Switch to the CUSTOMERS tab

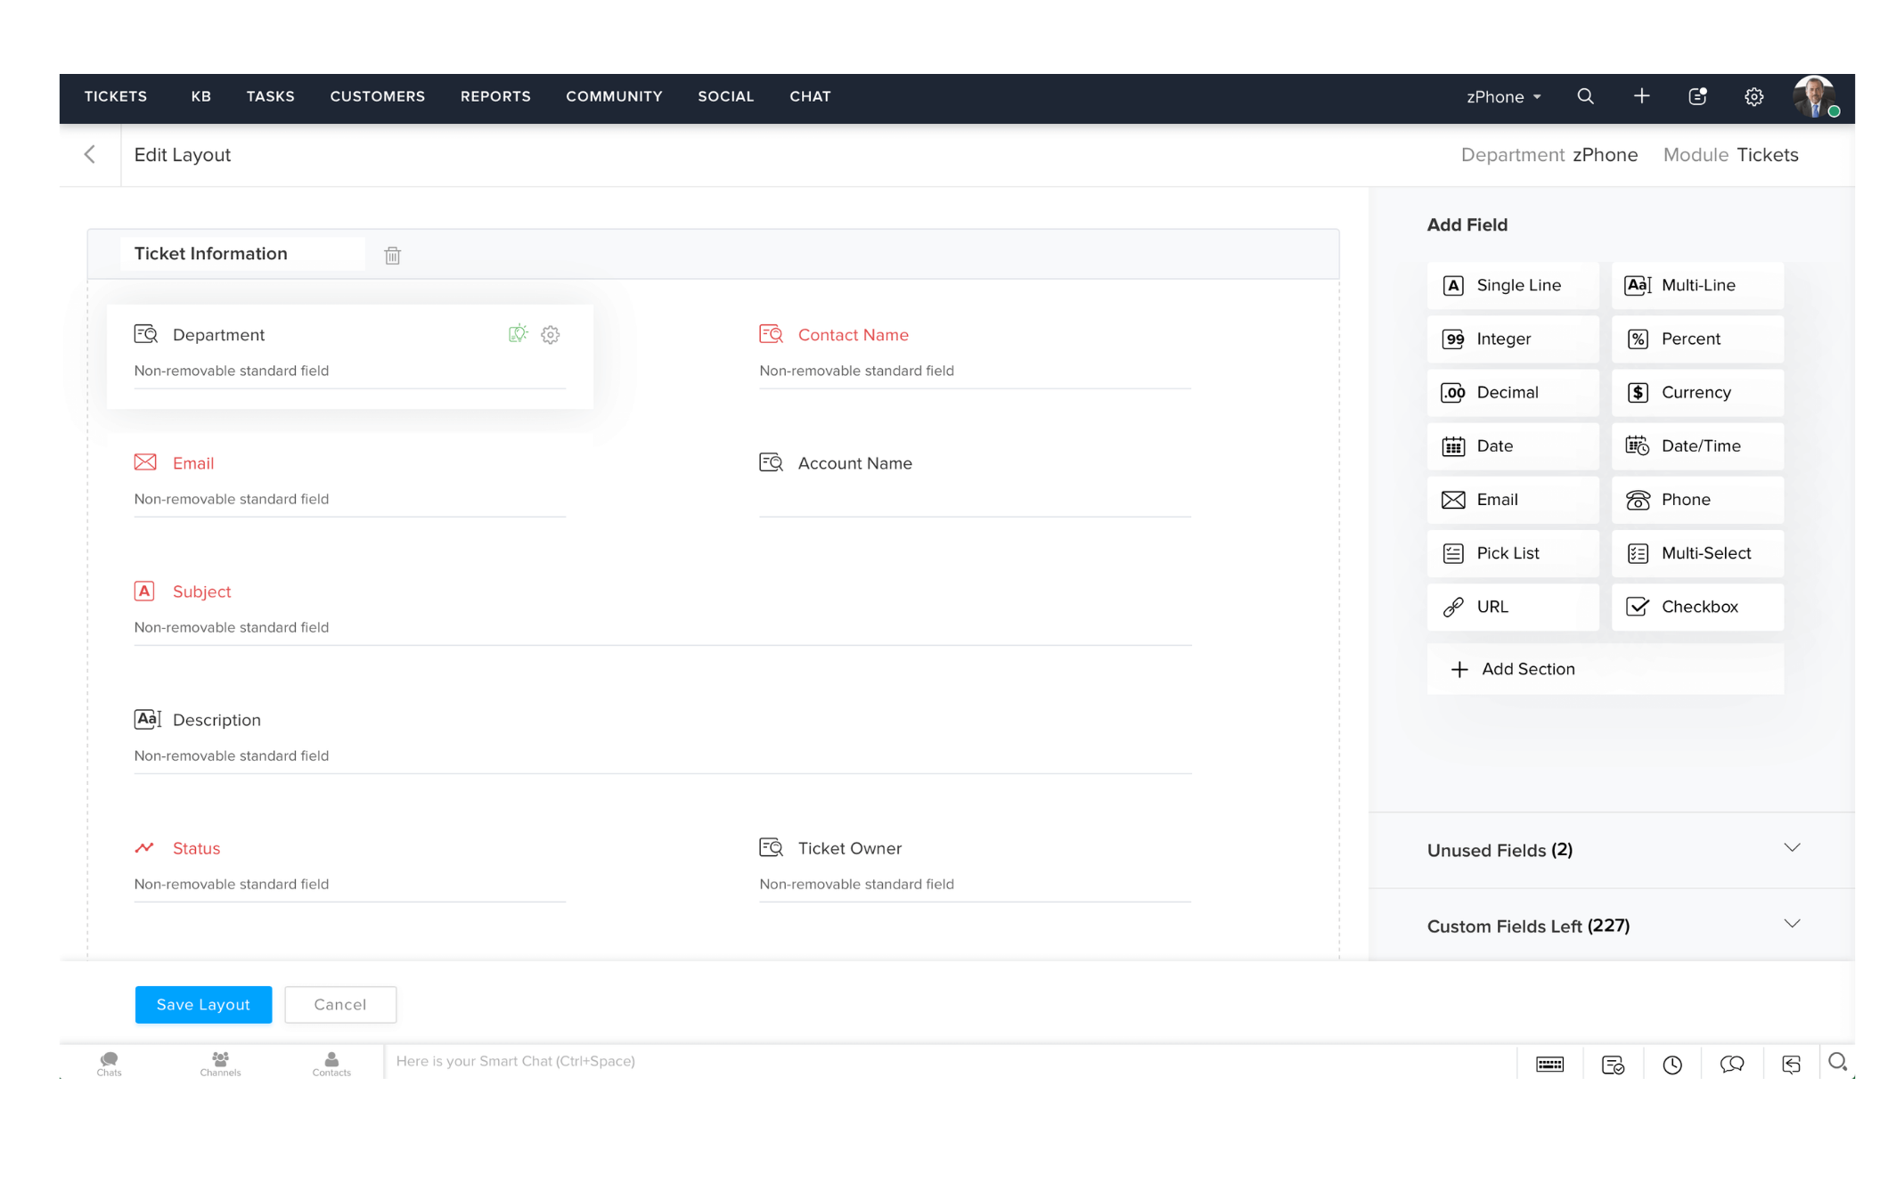pyautogui.click(x=377, y=96)
